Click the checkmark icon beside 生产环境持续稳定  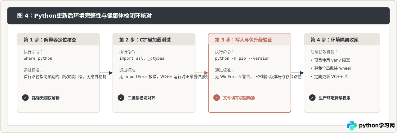click(x=312, y=98)
